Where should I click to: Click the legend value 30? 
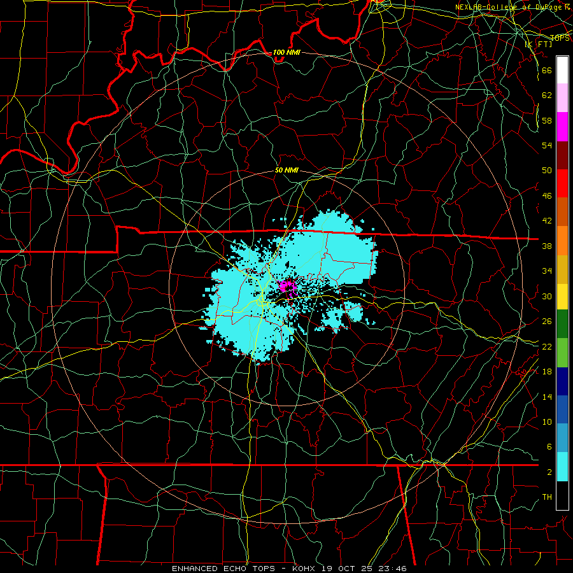pos(547,296)
